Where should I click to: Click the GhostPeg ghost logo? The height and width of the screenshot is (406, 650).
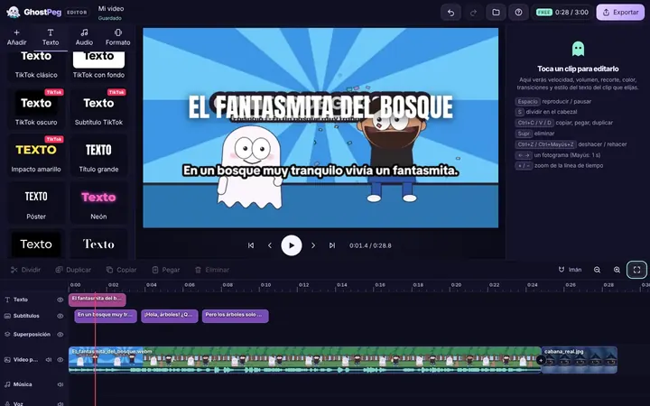click(13, 12)
